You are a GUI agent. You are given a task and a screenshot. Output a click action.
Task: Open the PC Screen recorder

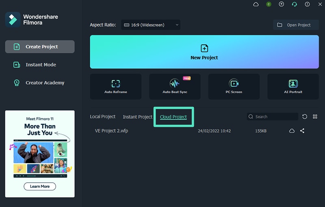(234, 87)
